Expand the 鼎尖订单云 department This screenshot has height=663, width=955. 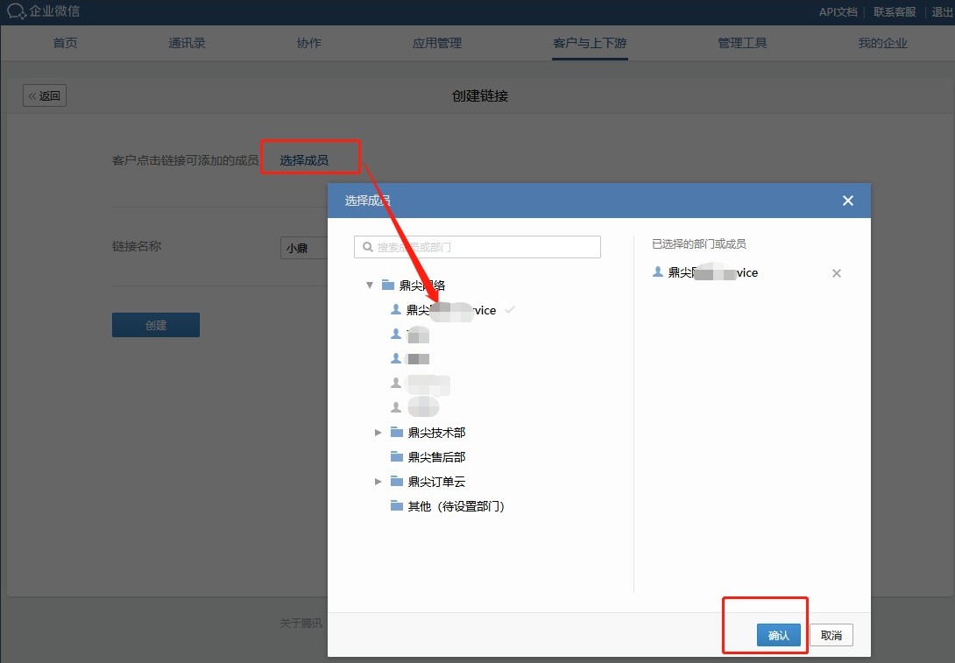click(378, 482)
